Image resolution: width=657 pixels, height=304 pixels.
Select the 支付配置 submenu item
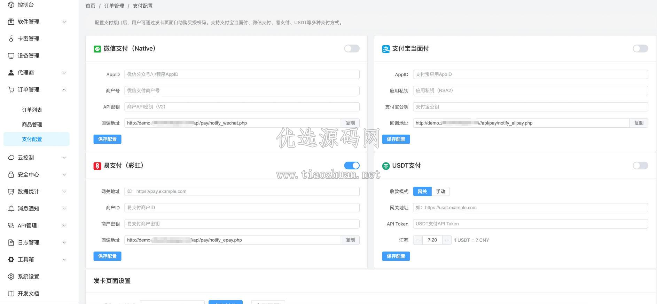click(x=37, y=139)
